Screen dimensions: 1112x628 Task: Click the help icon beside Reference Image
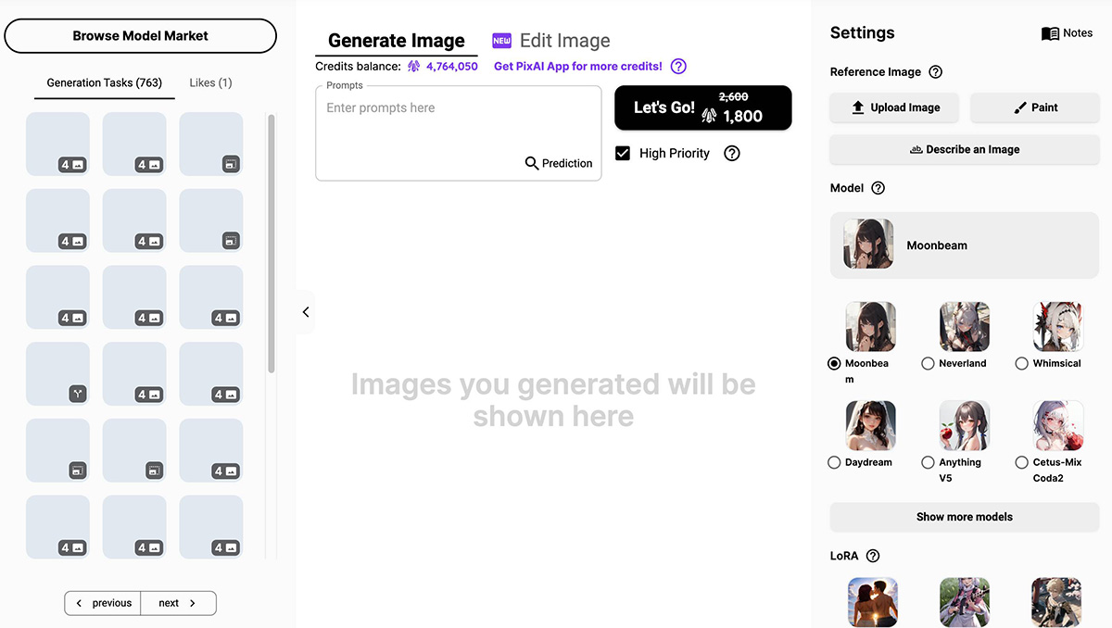(x=936, y=72)
